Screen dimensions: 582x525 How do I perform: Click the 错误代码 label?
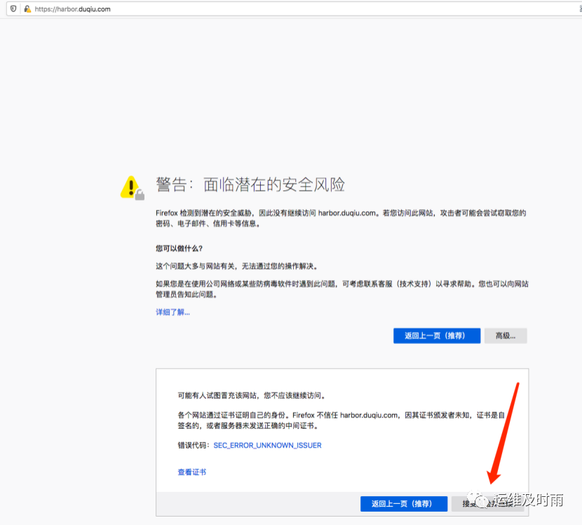[x=194, y=445]
